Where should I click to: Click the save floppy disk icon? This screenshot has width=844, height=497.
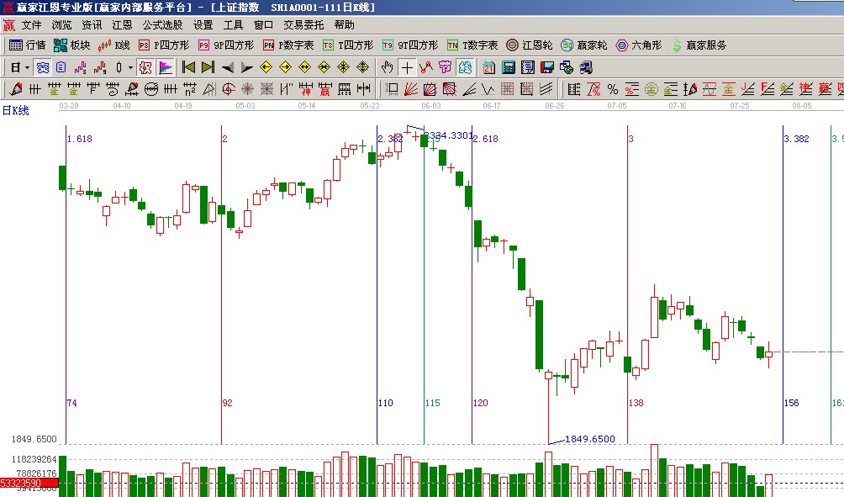tap(546, 67)
